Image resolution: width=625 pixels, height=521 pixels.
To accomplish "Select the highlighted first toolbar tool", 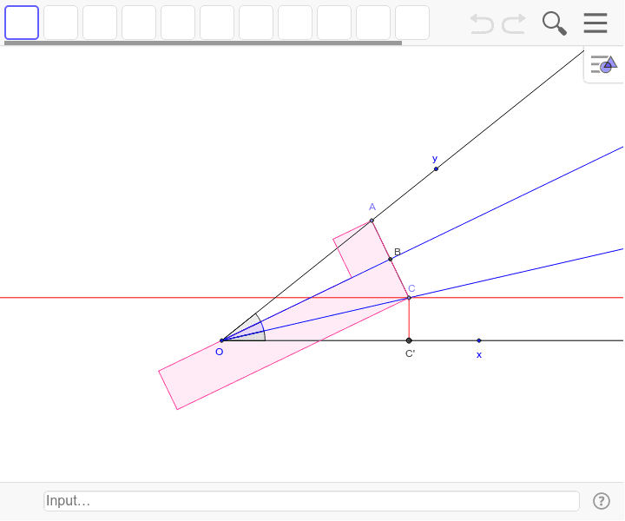I will [22, 23].
